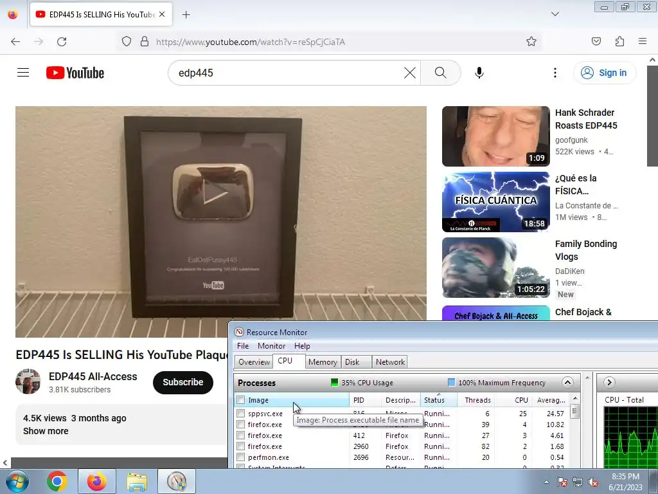The width and height of the screenshot is (658, 494).
Task: Click the muted volume tray icon
Action: pos(593,482)
